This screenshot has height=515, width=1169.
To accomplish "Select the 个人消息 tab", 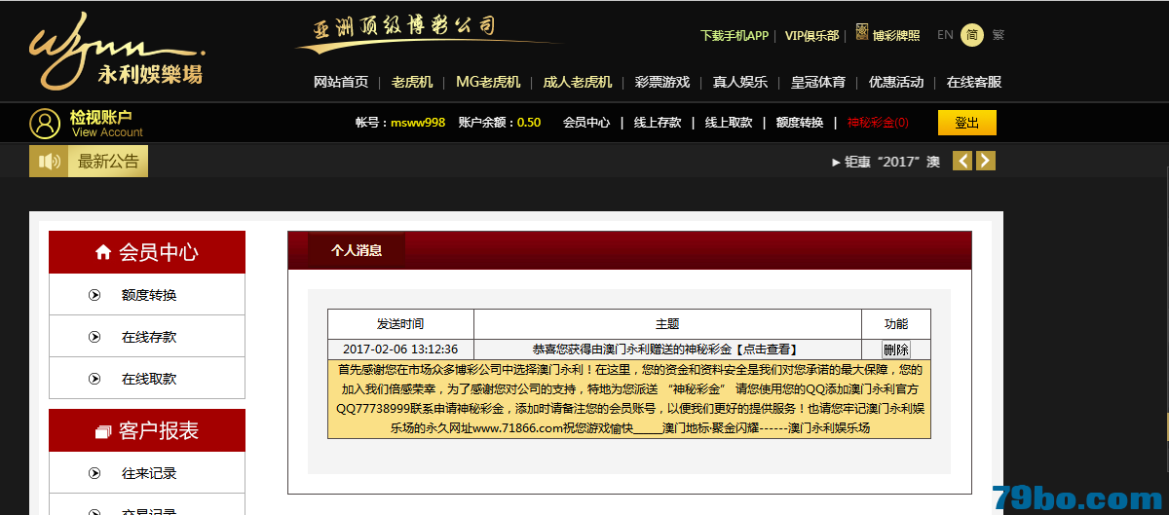I will click(357, 250).
